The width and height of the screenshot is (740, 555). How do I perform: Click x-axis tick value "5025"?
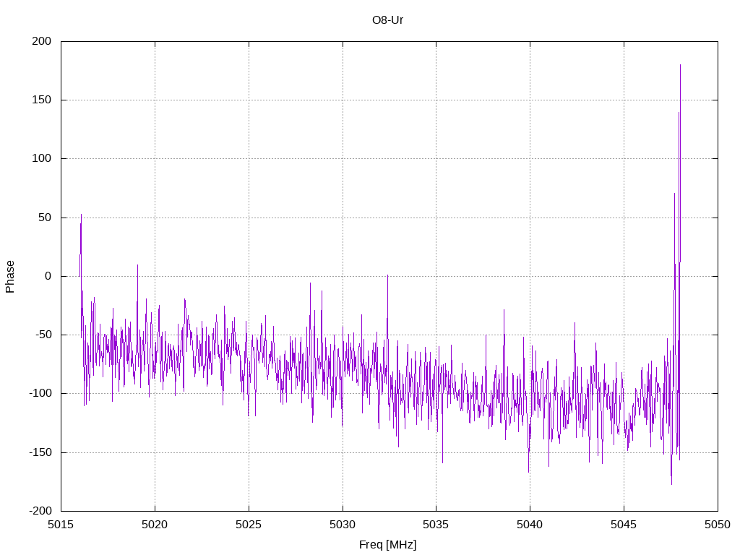(x=249, y=525)
